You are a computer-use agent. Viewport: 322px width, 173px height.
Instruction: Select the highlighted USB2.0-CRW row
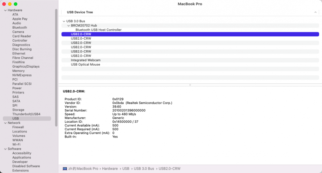point(190,34)
